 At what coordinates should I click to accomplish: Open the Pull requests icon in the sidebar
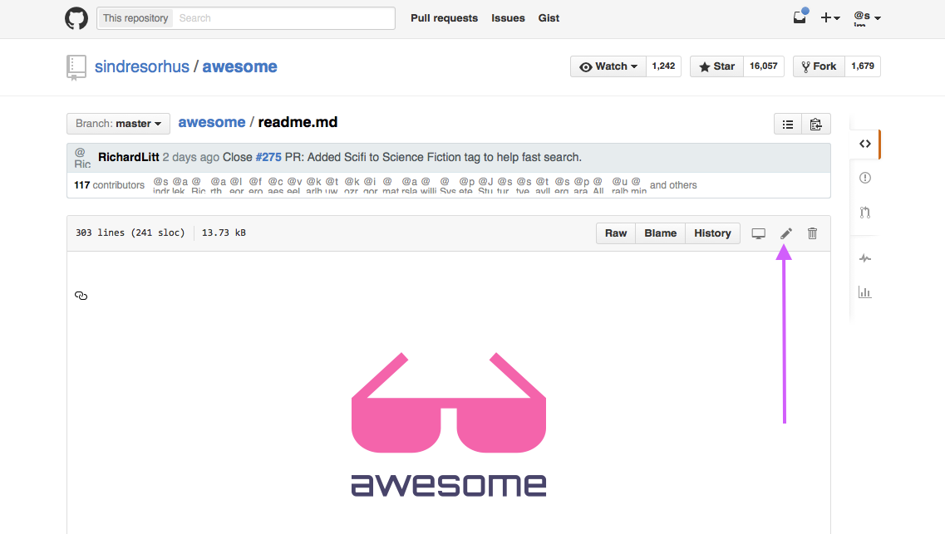coord(864,213)
